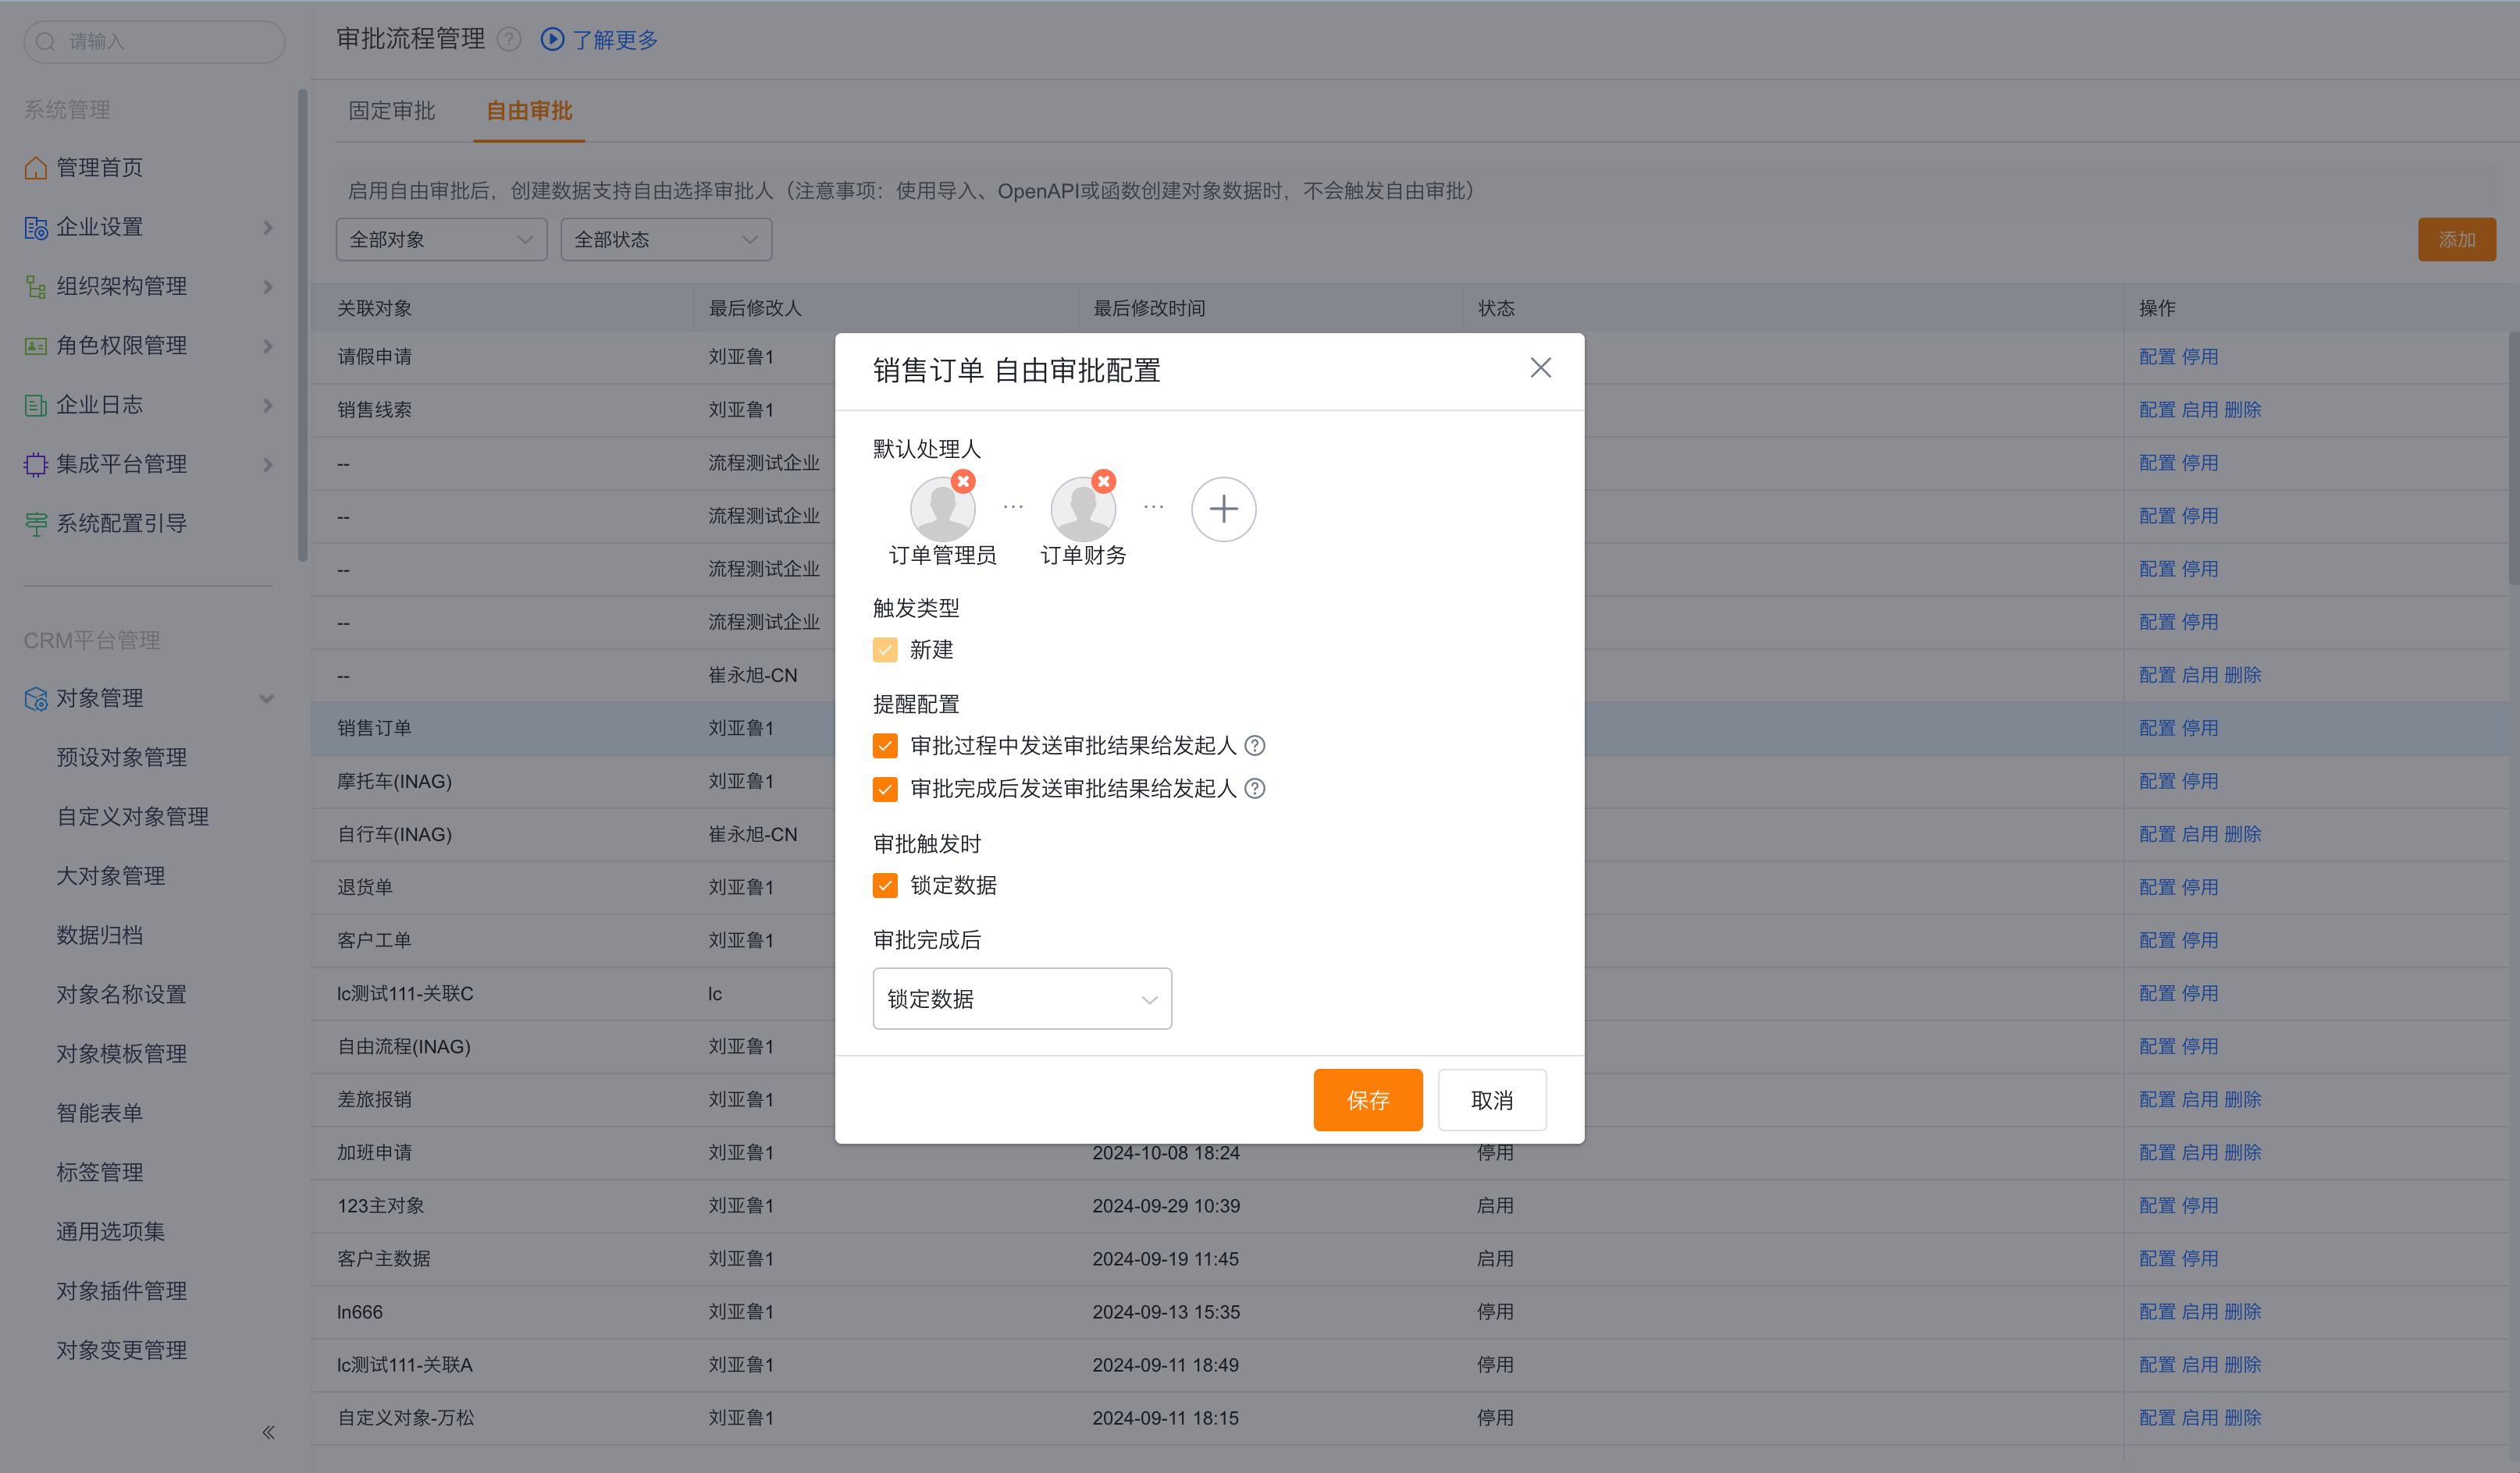Open 管理首页 home icon in sidebar
This screenshot has width=2520, height=1473.
(x=36, y=168)
